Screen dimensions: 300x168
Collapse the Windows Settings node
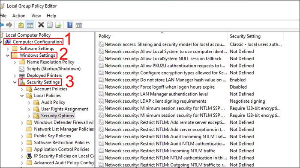tap(8, 55)
